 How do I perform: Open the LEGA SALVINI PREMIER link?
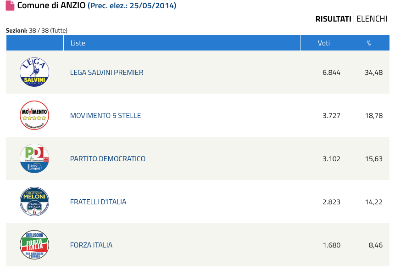(106, 73)
